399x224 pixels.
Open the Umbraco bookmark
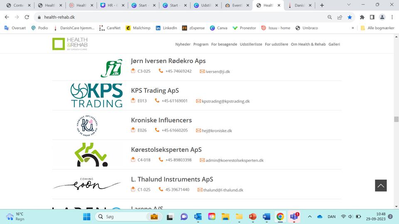point(307,28)
